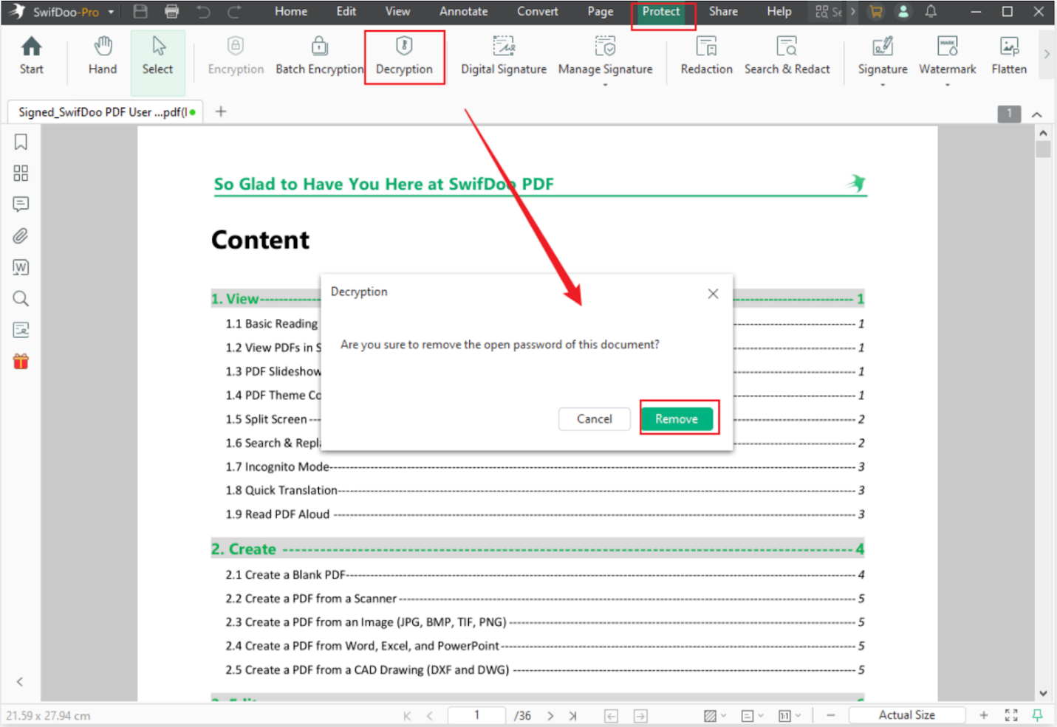Screen dimensions: 1057x727
Task: Click Remove in the Decryption dialog
Action: (x=677, y=418)
